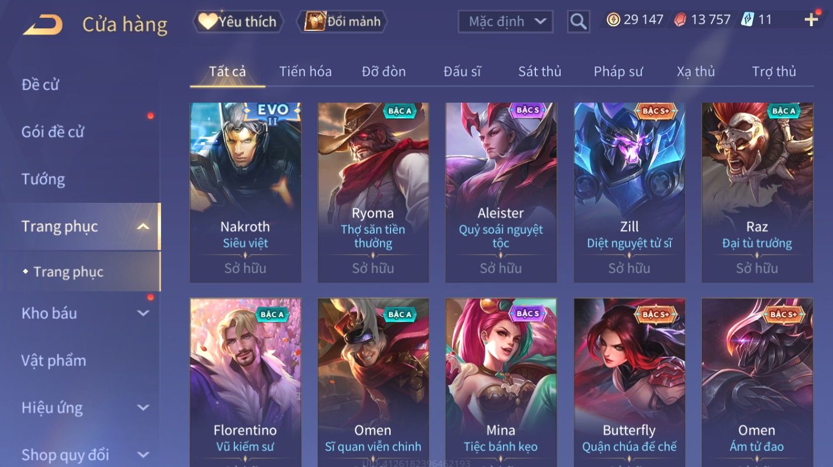Select the Zill Diệt nguyệt tử sĩ card

pos(629,192)
